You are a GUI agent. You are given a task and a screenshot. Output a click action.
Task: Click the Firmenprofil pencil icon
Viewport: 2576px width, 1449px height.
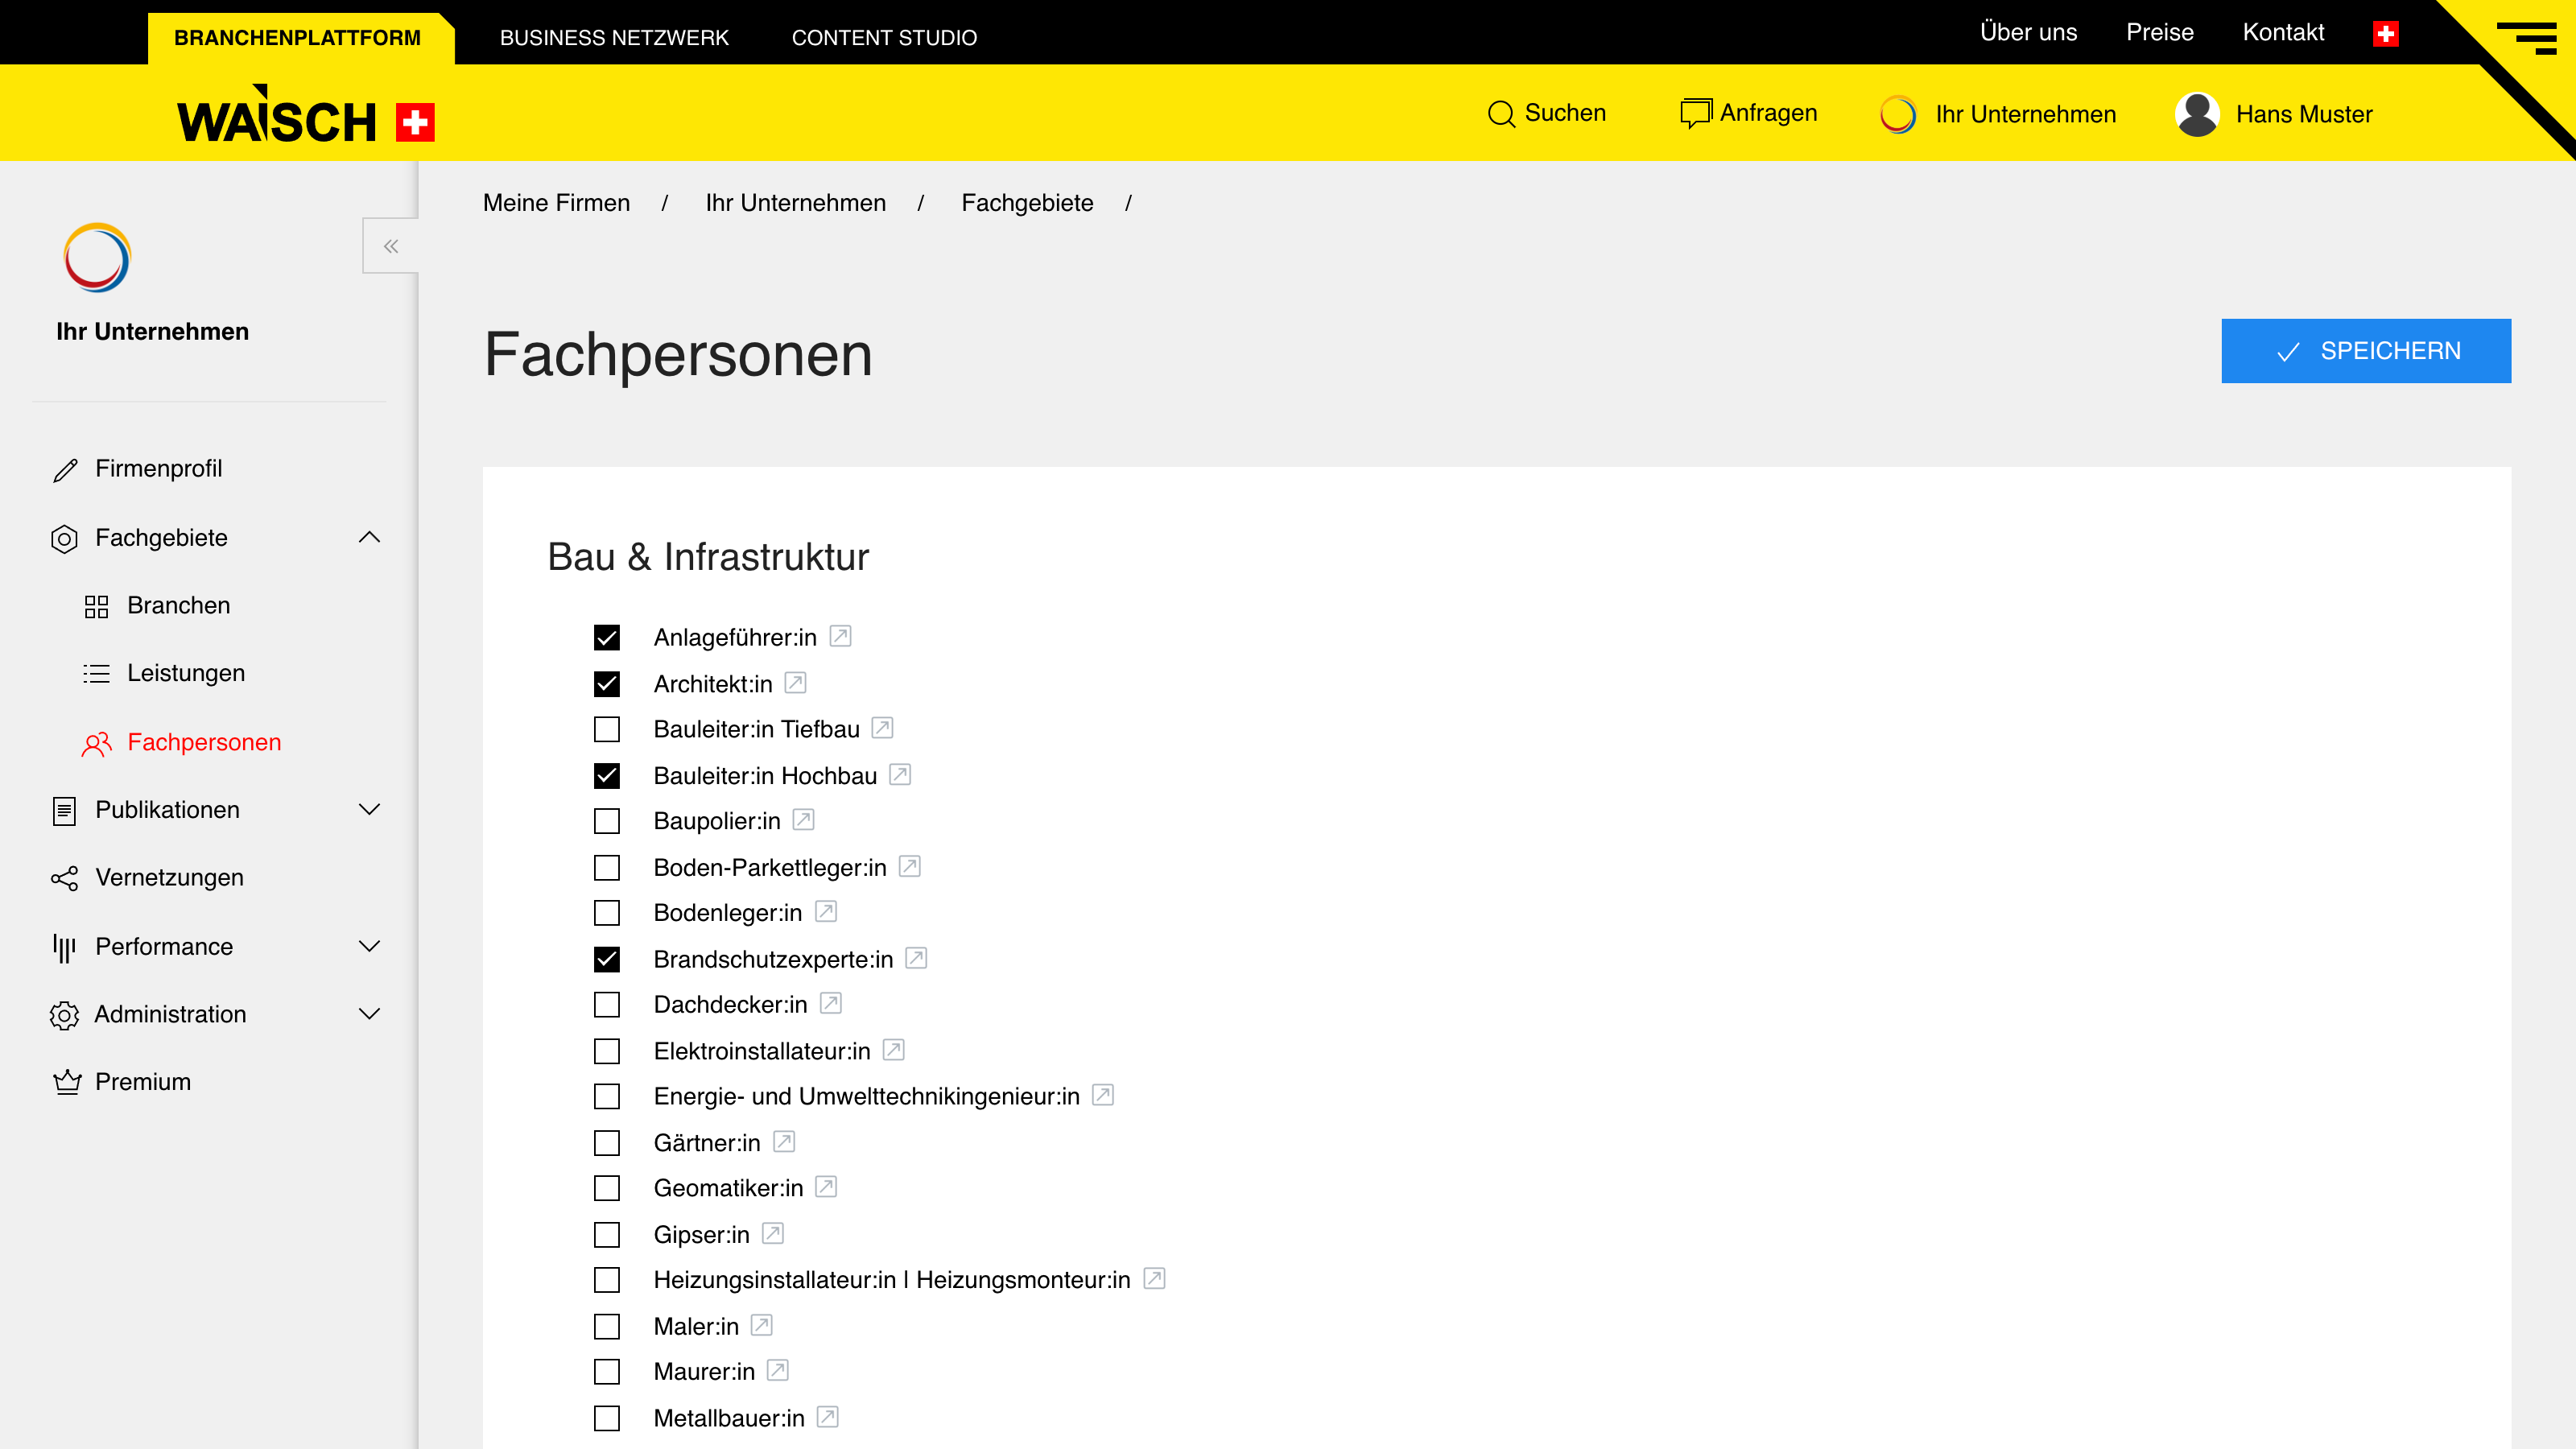tap(65, 470)
